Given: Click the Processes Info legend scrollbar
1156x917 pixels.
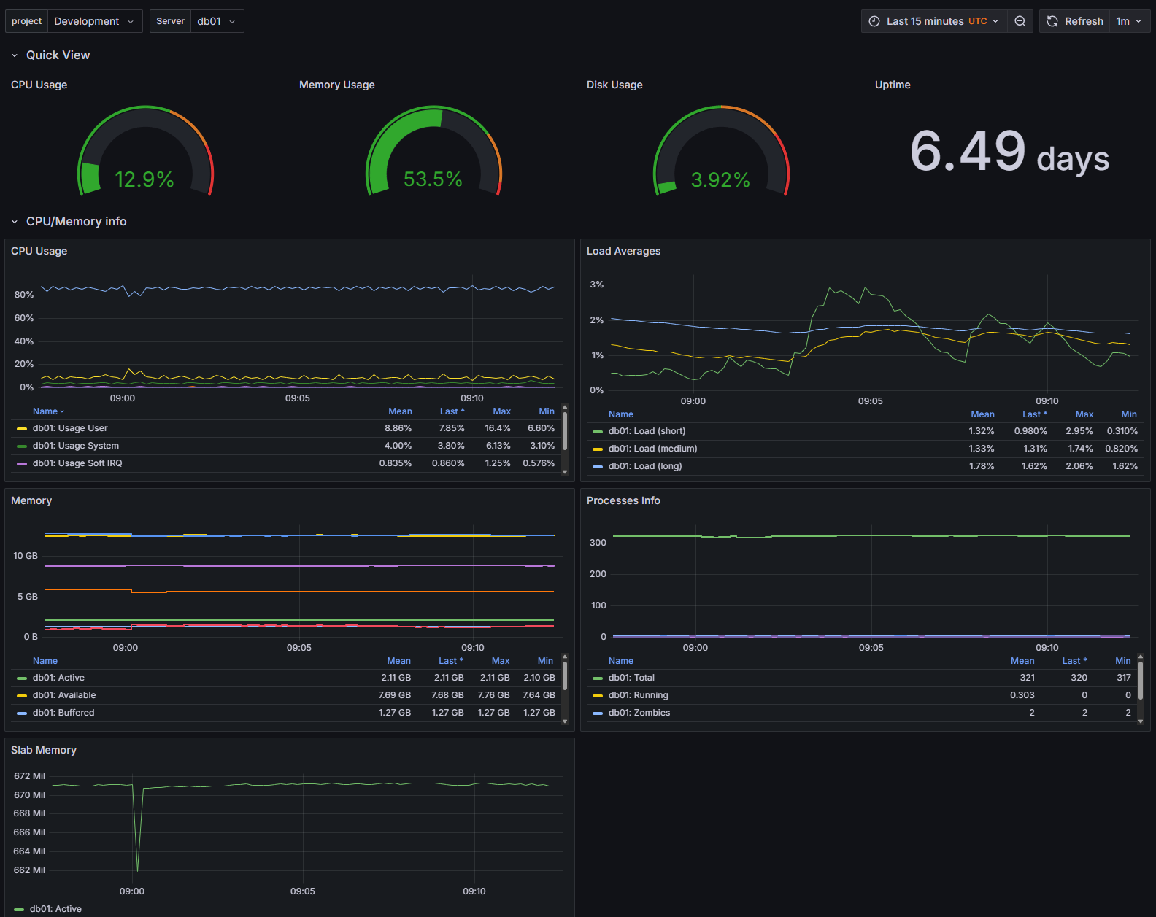Looking at the screenshot, I should tap(1141, 680).
